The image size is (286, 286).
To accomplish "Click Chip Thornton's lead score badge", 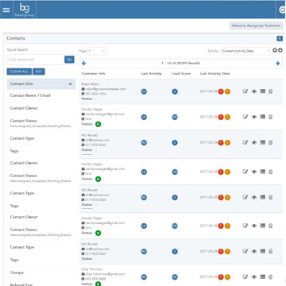I will (175, 277).
